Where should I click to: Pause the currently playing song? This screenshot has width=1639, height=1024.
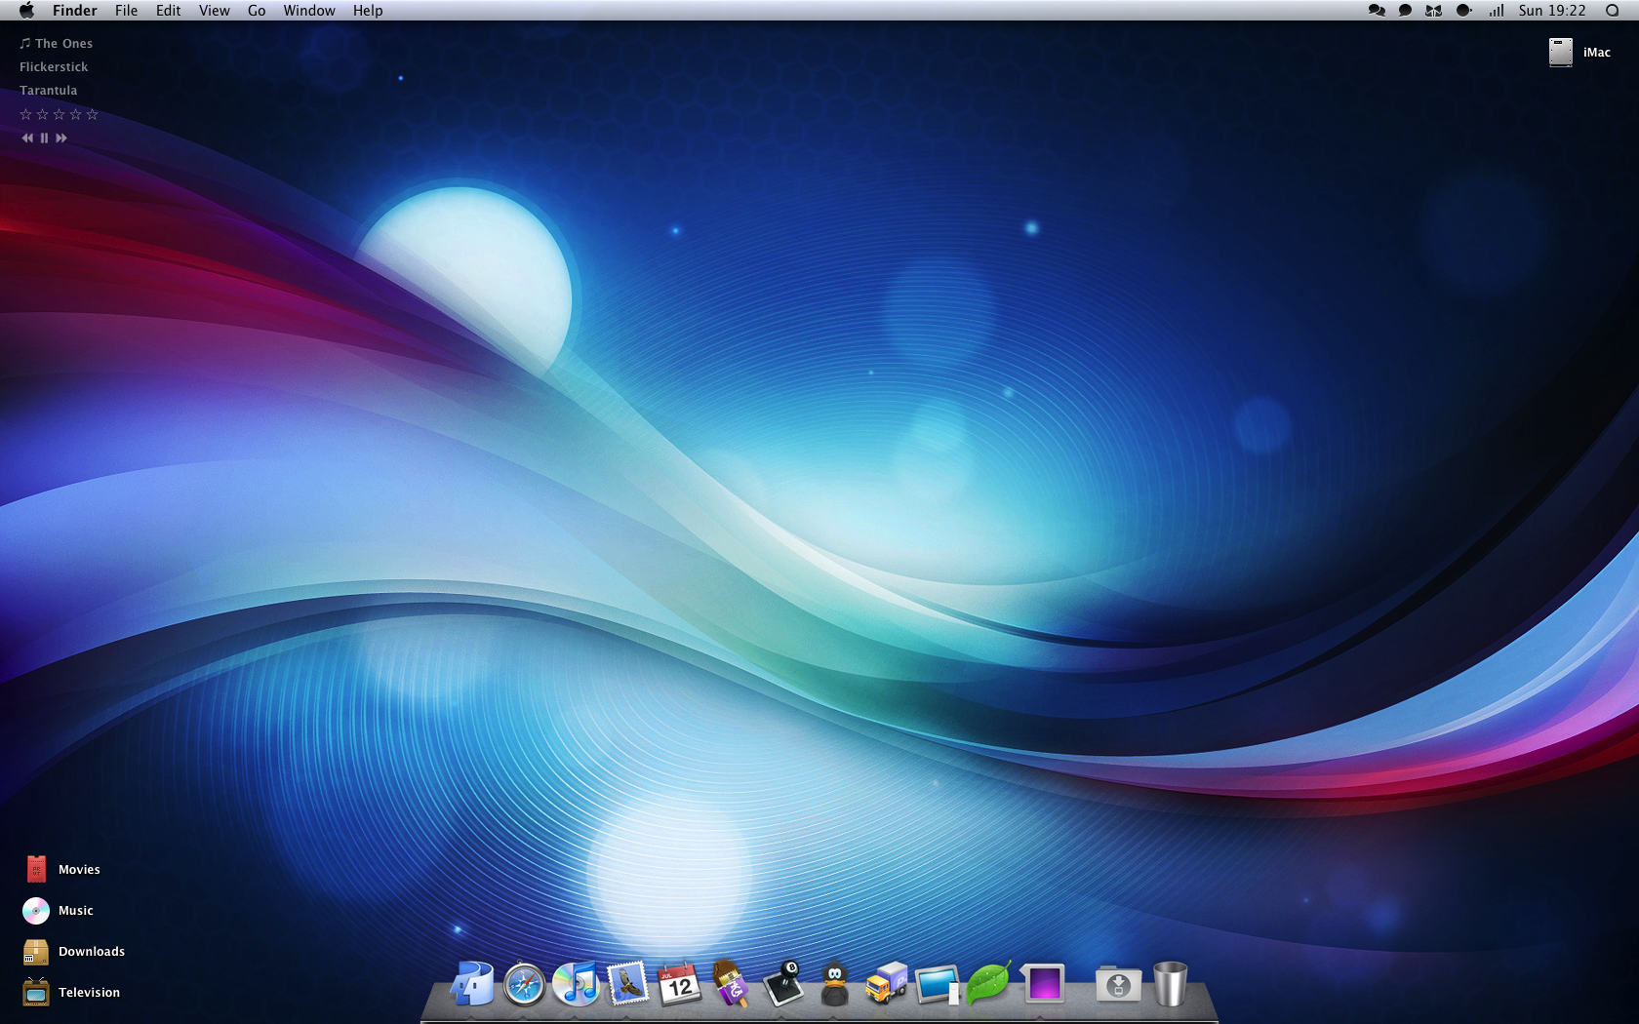point(44,138)
